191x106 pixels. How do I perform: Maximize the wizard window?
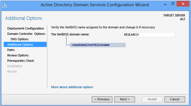click(173, 4)
